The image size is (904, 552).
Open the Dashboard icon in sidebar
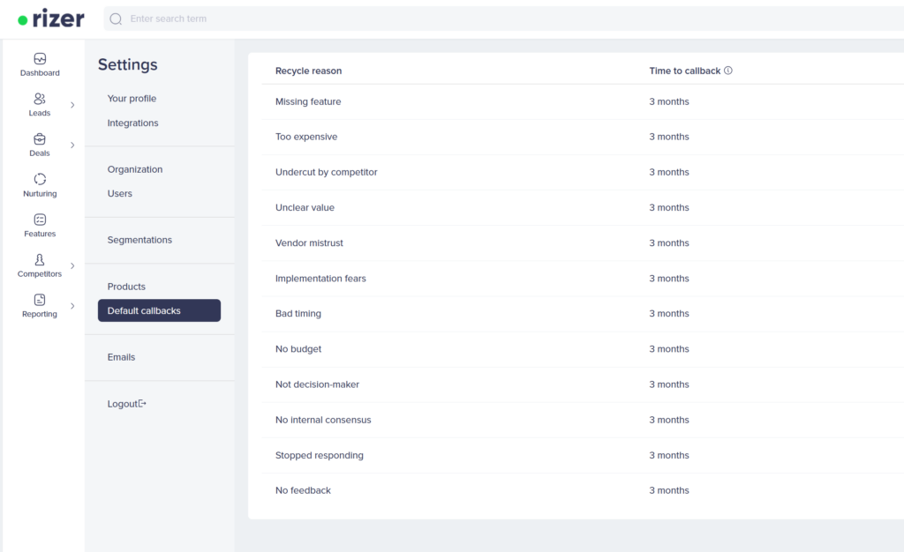[40, 59]
